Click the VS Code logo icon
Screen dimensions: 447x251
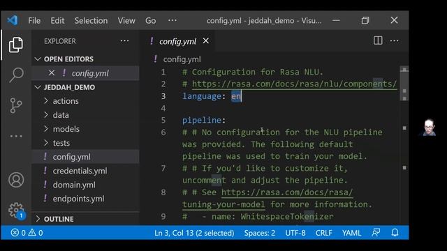(13, 20)
